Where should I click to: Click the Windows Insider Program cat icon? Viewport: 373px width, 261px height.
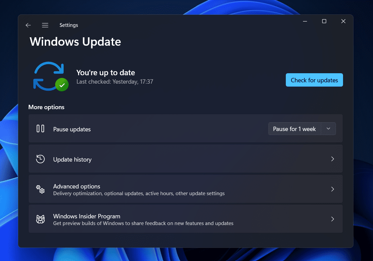pyautogui.click(x=40, y=219)
